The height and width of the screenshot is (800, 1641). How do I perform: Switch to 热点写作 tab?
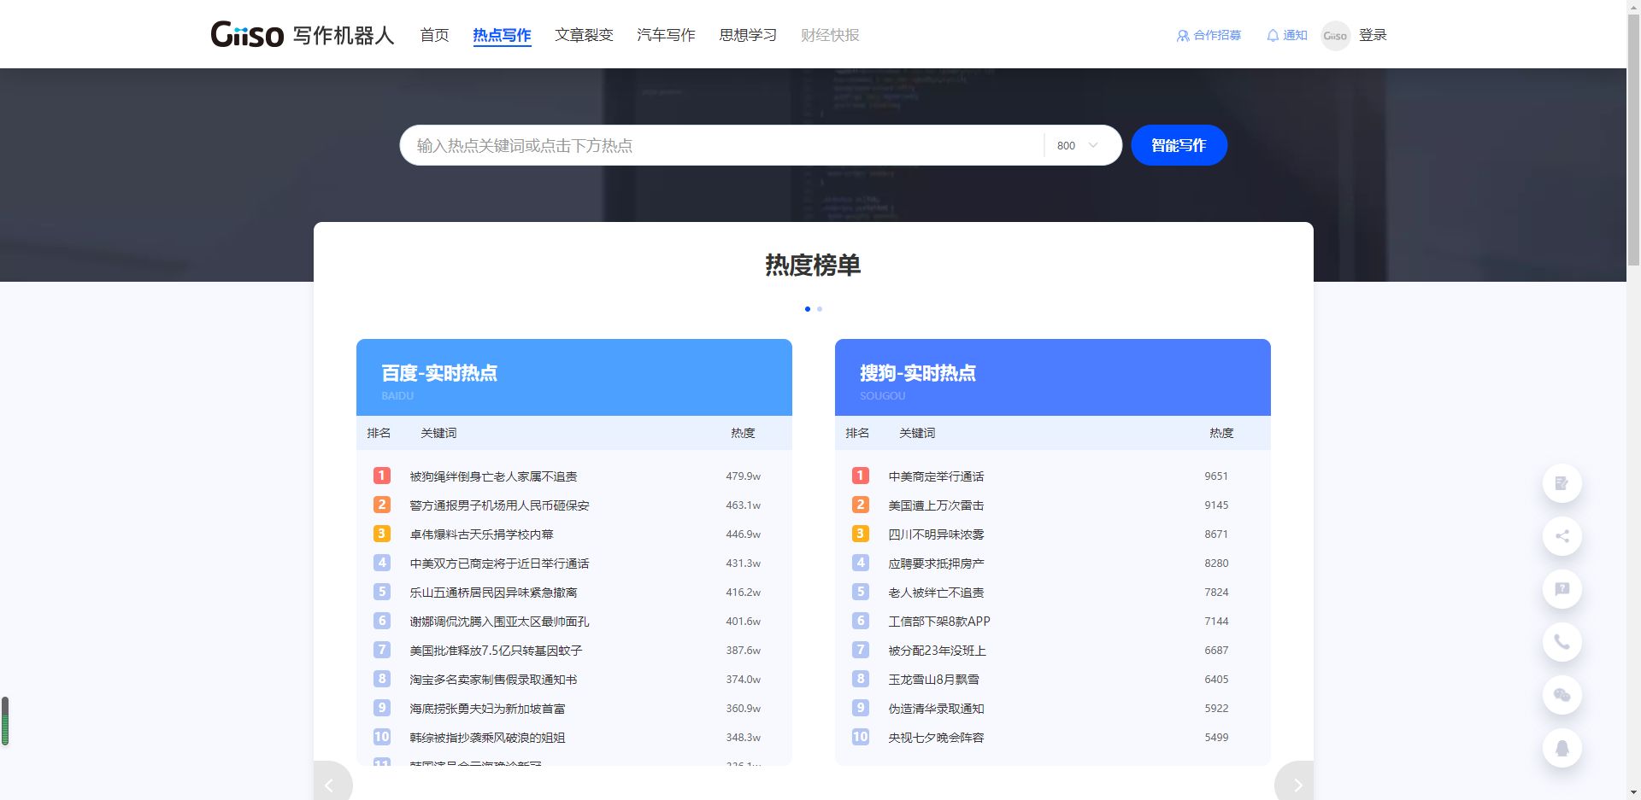tap(502, 35)
